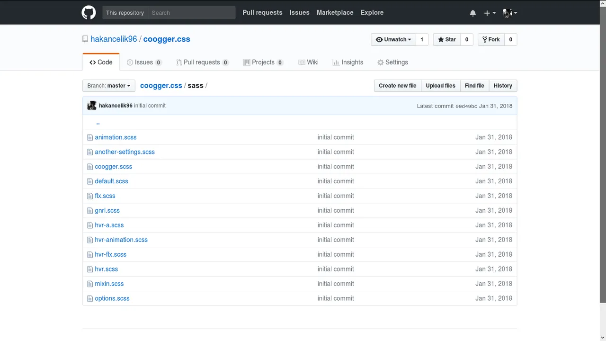Open hvr-a.scss file
This screenshot has height=341, width=606.
pyautogui.click(x=109, y=225)
